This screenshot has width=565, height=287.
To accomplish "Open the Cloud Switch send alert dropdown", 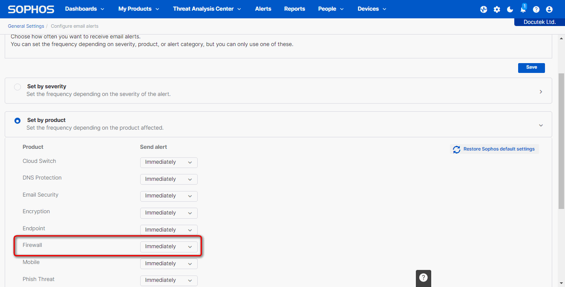I will 169,162.
